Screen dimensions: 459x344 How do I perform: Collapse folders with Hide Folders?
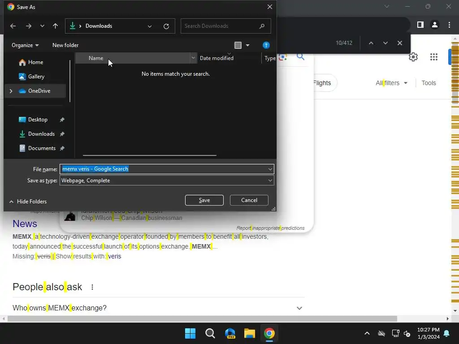tap(28, 201)
